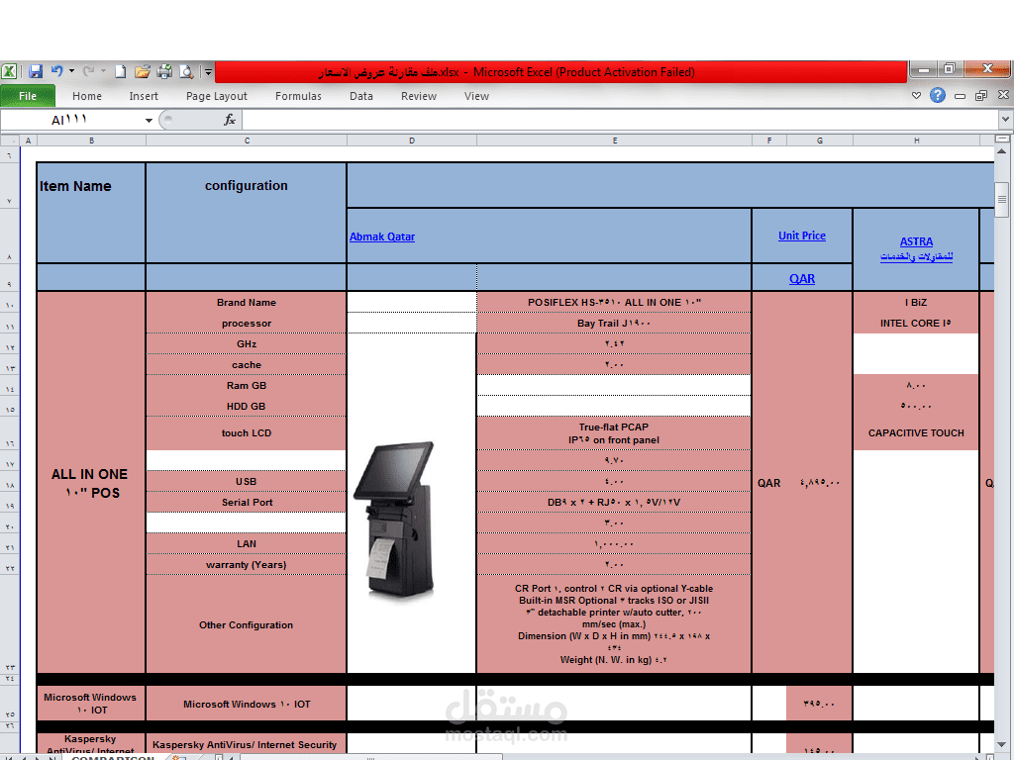
Task: Select the processor configuration cell
Action: click(x=247, y=324)
